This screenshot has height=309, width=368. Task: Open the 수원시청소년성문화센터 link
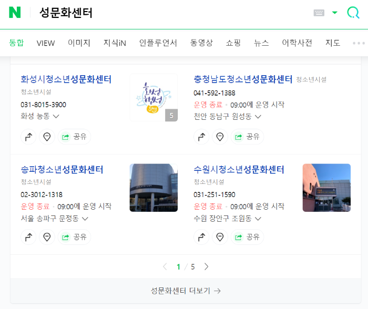click(x=239, y=169)
